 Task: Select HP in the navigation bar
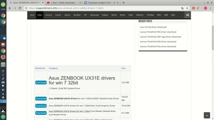(x=86, y=15)
